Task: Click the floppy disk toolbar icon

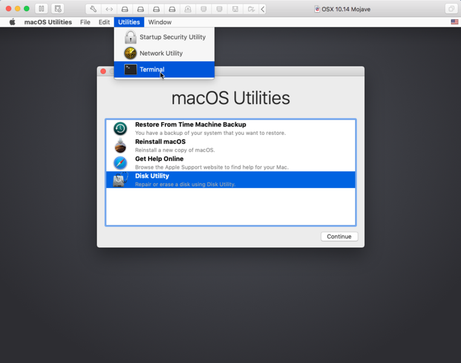Action: (x=235, y=9)
